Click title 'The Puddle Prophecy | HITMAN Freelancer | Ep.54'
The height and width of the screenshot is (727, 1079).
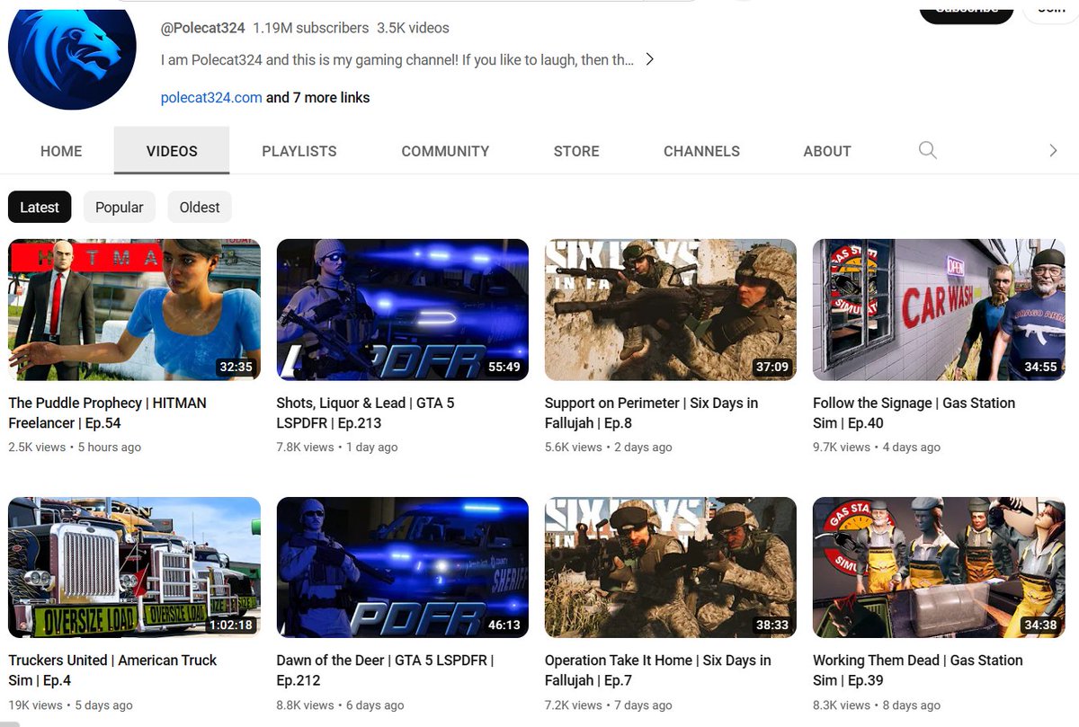click(x=108, y=412)
